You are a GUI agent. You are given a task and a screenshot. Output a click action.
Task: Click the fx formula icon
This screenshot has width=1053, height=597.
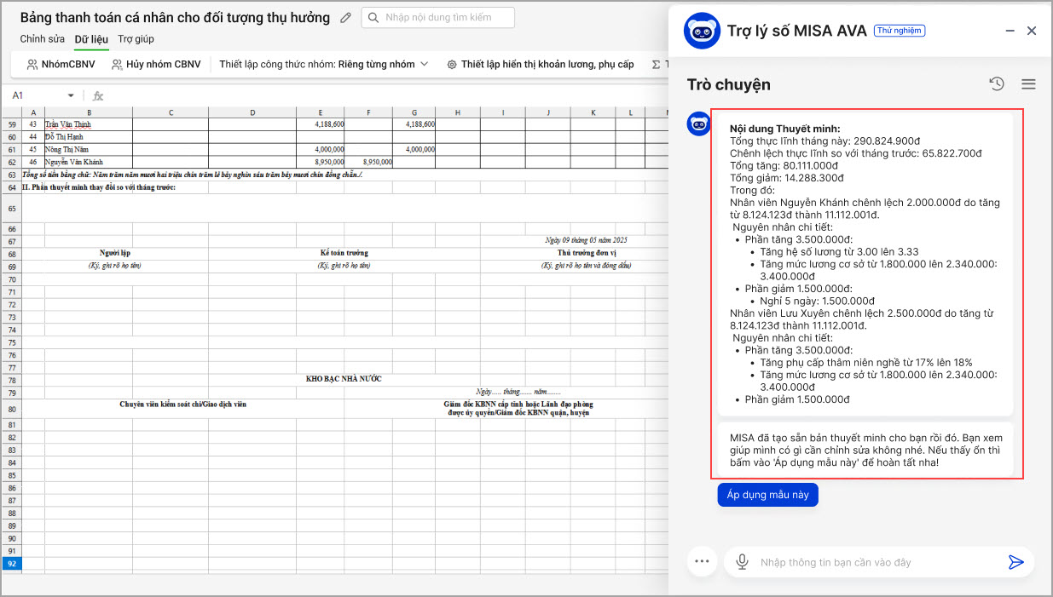98,96
